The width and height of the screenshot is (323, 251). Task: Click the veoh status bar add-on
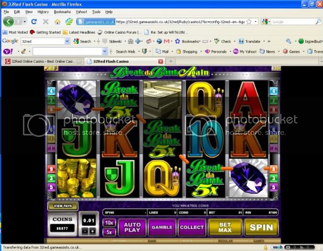277,247
